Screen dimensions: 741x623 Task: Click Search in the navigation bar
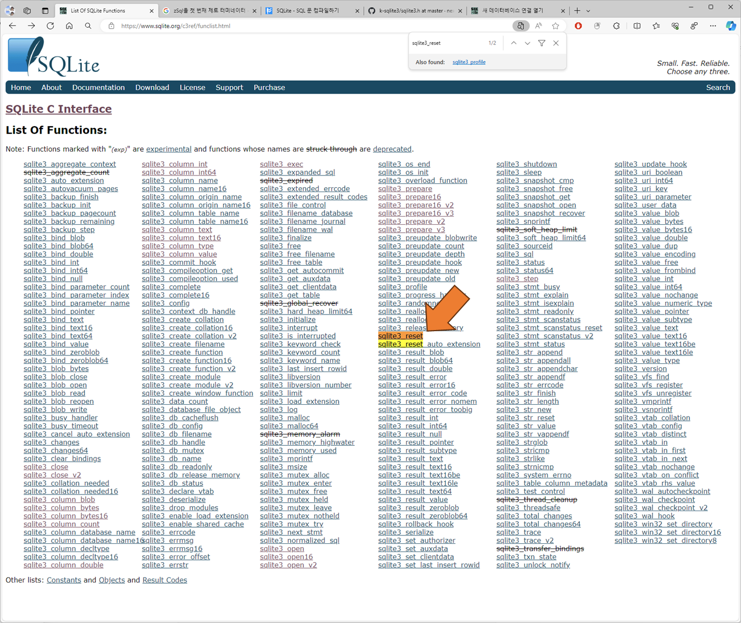tap(718, 87)
